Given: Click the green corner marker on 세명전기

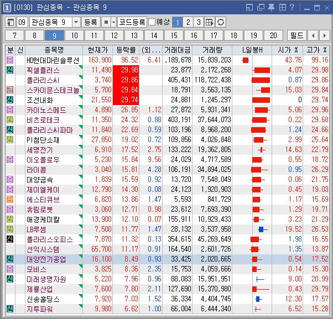Looking at the screenshot, I should click(81, 147).
